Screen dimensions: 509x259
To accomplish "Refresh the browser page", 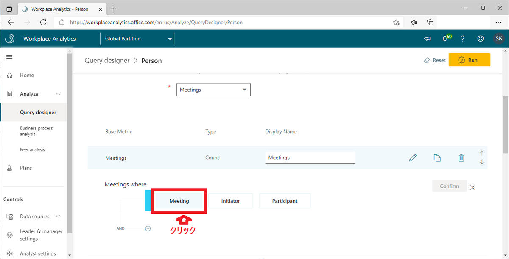I will point(43,22).
